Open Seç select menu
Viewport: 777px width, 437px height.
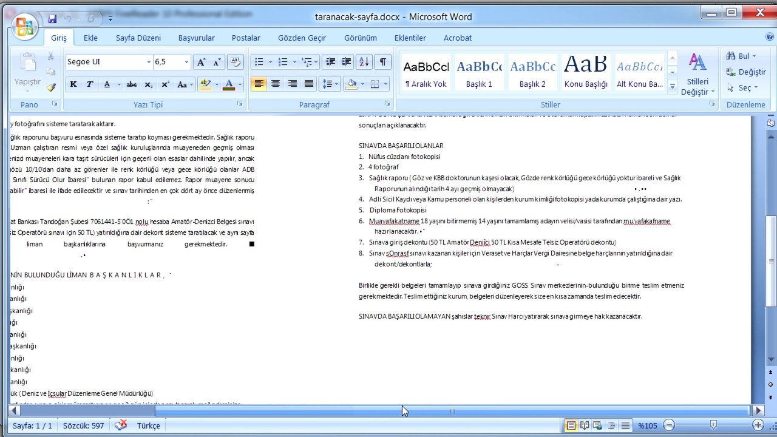[743, 87]
